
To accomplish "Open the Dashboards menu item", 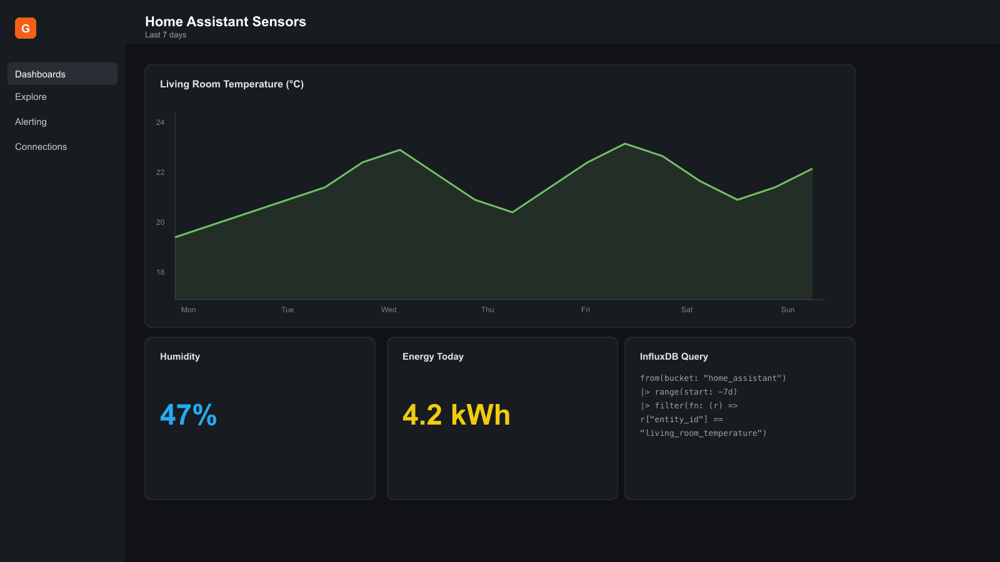I will coord(62,74).
